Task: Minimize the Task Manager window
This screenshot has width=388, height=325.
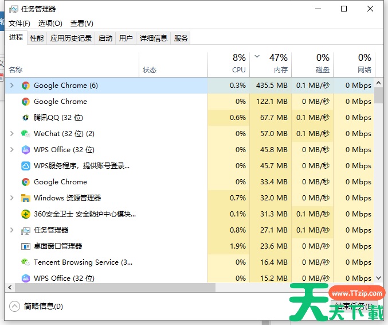Action: coord(318,9)
